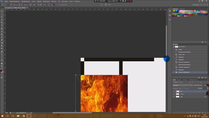209x118 pixels.
Task: Select the Blur tool
Action: coord(2,46)
